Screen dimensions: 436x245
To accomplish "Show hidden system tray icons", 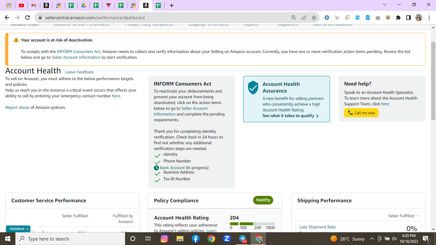I will point(372,239).
